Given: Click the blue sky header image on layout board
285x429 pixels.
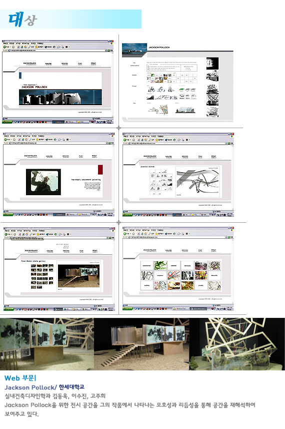Looking at the screenshot, I should 134,50.
